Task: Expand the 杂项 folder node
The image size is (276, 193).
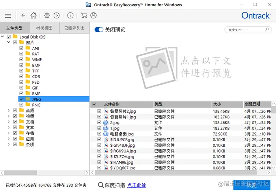Action: (x=9, y=144)
